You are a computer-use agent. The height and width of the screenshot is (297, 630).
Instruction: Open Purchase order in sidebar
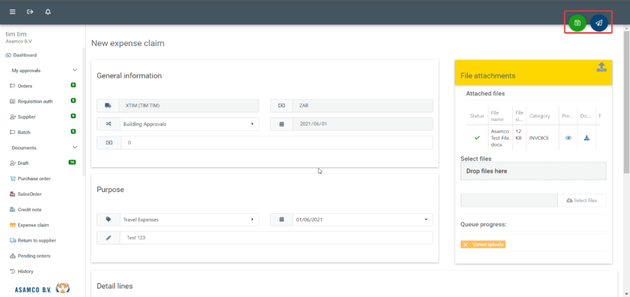(x=34, y=178)
